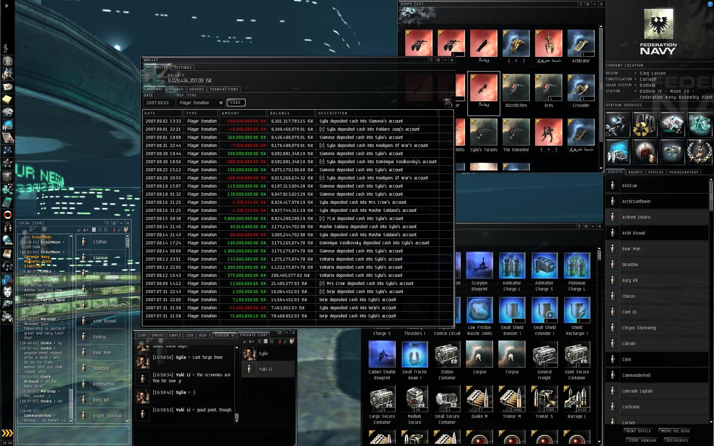The height and width of the screenshot is (446, 714).
Task: Select guest ArcticSunflower in Guests list
Action: pos(656,201)
